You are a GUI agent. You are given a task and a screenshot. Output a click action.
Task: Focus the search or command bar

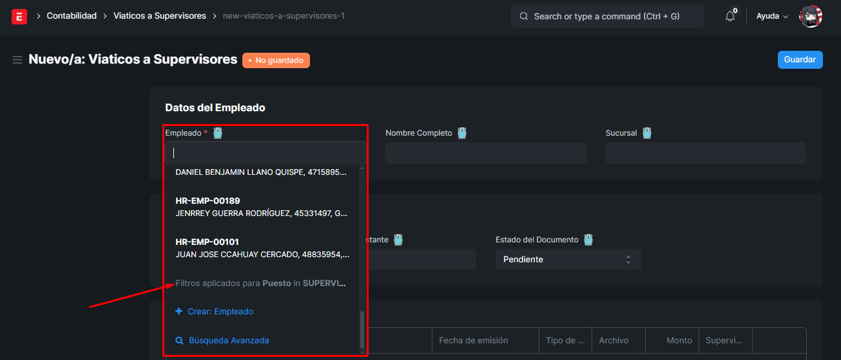[607, 16]
